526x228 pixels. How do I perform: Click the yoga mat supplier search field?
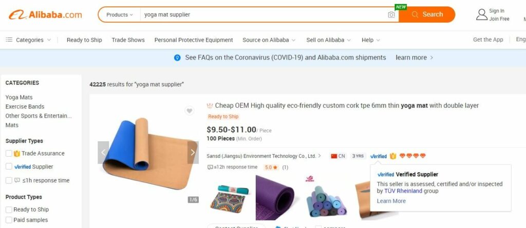coord(264,15)
